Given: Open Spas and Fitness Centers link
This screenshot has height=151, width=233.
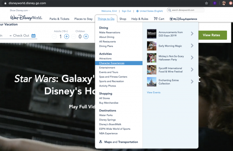Looking at the screenshot, I should coord(113,77).
